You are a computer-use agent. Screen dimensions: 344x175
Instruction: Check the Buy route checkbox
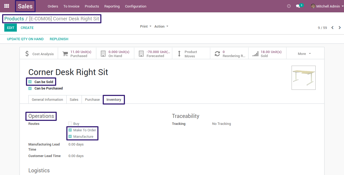click(x=70, y=124)
